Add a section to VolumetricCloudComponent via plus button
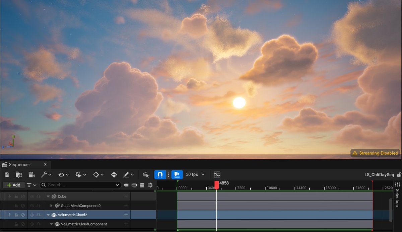Viewport: 402px width, 232px height. tap(126, 224)
